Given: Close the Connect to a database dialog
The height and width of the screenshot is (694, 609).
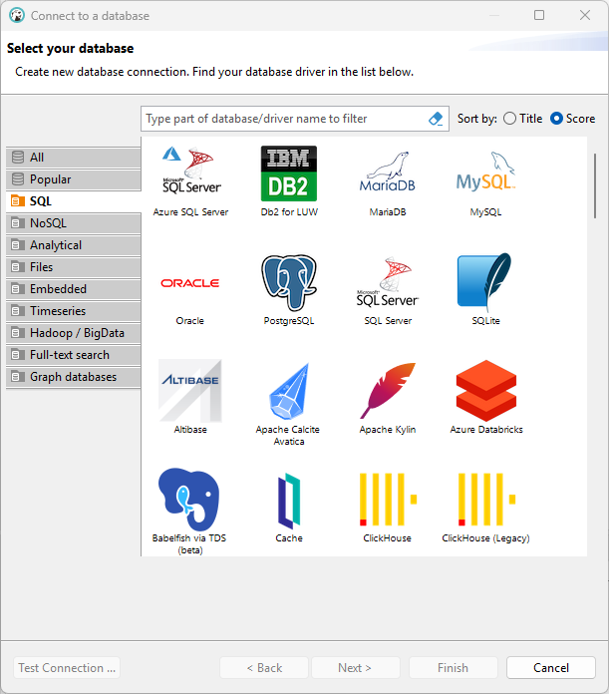Looking at the screenshot, I should click(x=585, y=16).
